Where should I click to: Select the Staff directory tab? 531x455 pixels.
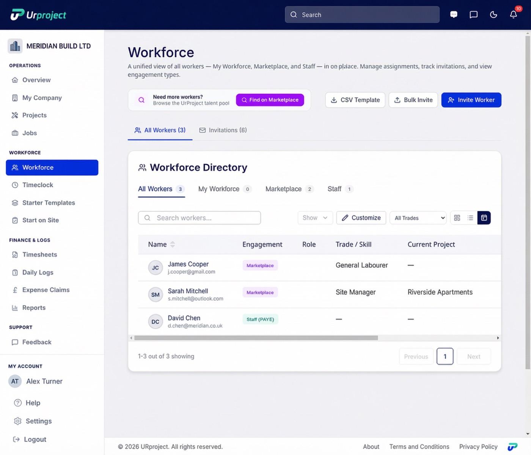(340, 189)
